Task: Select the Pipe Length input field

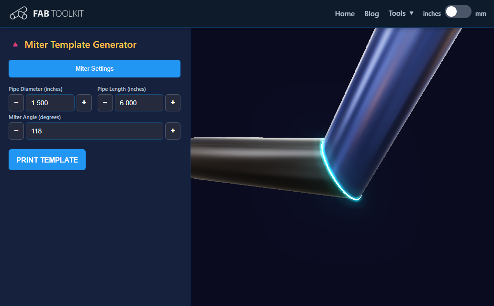Action: (139, 102)
